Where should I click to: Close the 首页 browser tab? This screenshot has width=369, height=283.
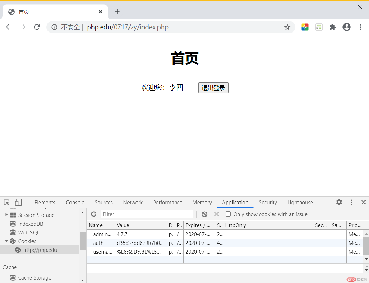pyautogui.click(x=101, y=12)
